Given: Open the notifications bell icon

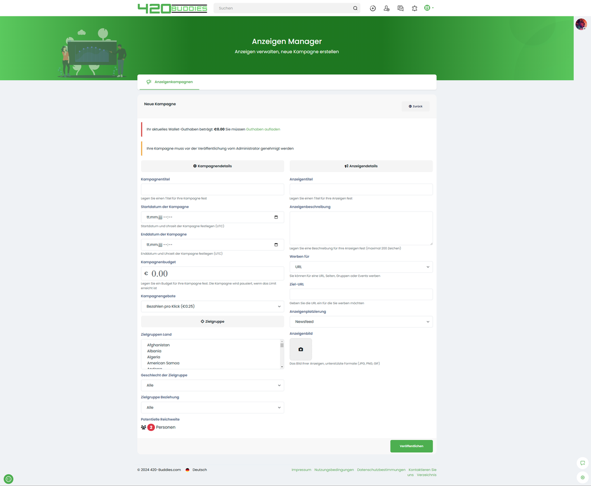Looking at the screenshot, I should coord(415,8).
